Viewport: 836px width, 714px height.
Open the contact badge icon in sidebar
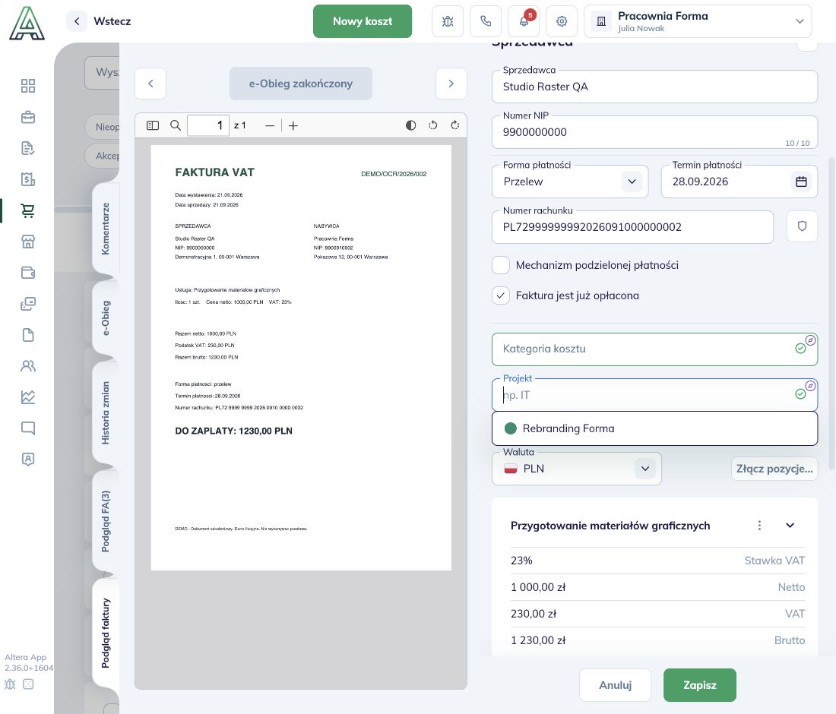[x=27, y=460]
